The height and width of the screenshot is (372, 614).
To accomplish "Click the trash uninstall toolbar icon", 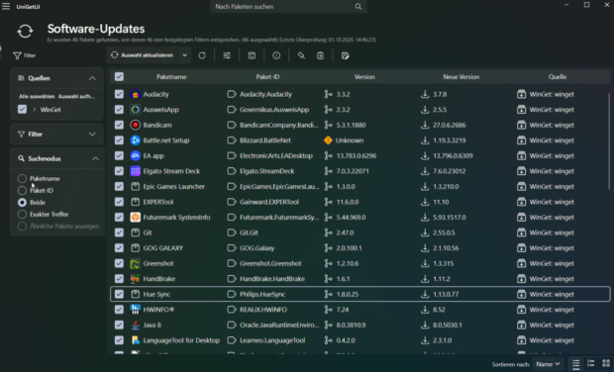I will pyautogui.click(x=320, y=55).
